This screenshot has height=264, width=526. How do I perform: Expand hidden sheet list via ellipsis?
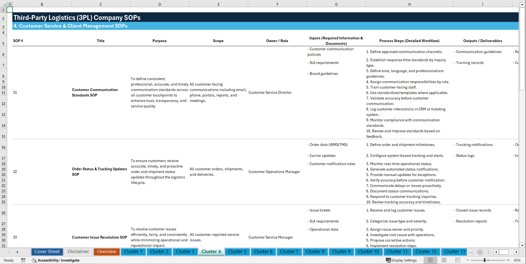[471, 252]
